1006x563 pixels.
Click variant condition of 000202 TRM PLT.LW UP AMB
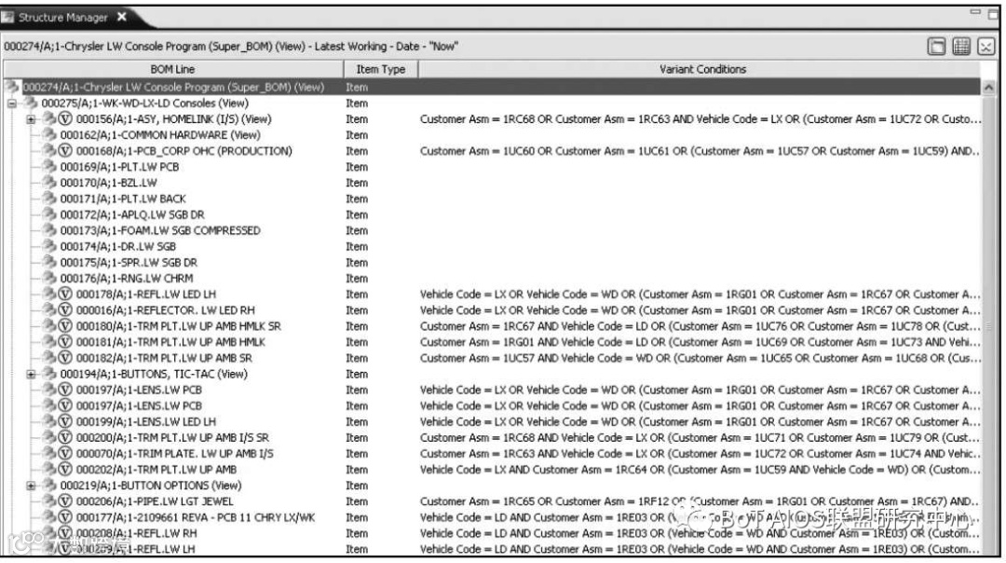tap(700, 470)
